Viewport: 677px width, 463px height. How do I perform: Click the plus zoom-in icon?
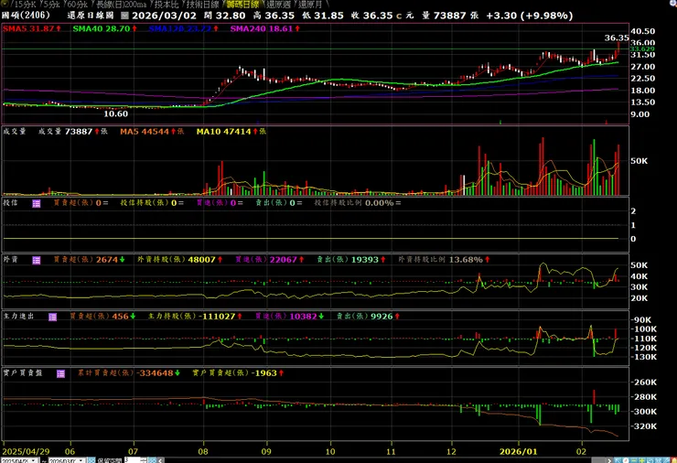tap(642, 460)
